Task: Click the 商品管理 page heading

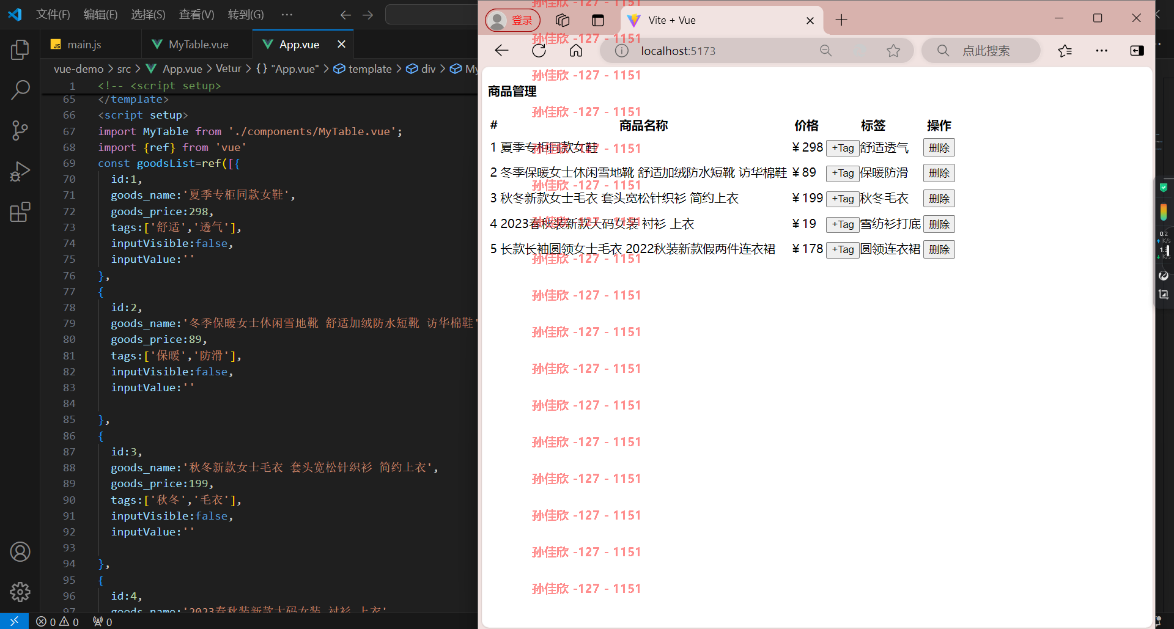Action: click(512, 92)
